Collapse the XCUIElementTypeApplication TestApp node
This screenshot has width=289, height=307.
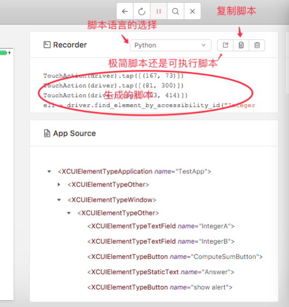pos(49,172)
